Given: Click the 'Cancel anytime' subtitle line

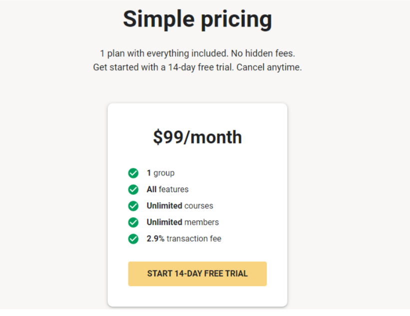Looking at the screenshot, I should (x=197, y=67).
